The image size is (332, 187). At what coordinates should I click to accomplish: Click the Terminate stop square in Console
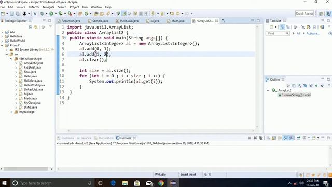point(250,138)
